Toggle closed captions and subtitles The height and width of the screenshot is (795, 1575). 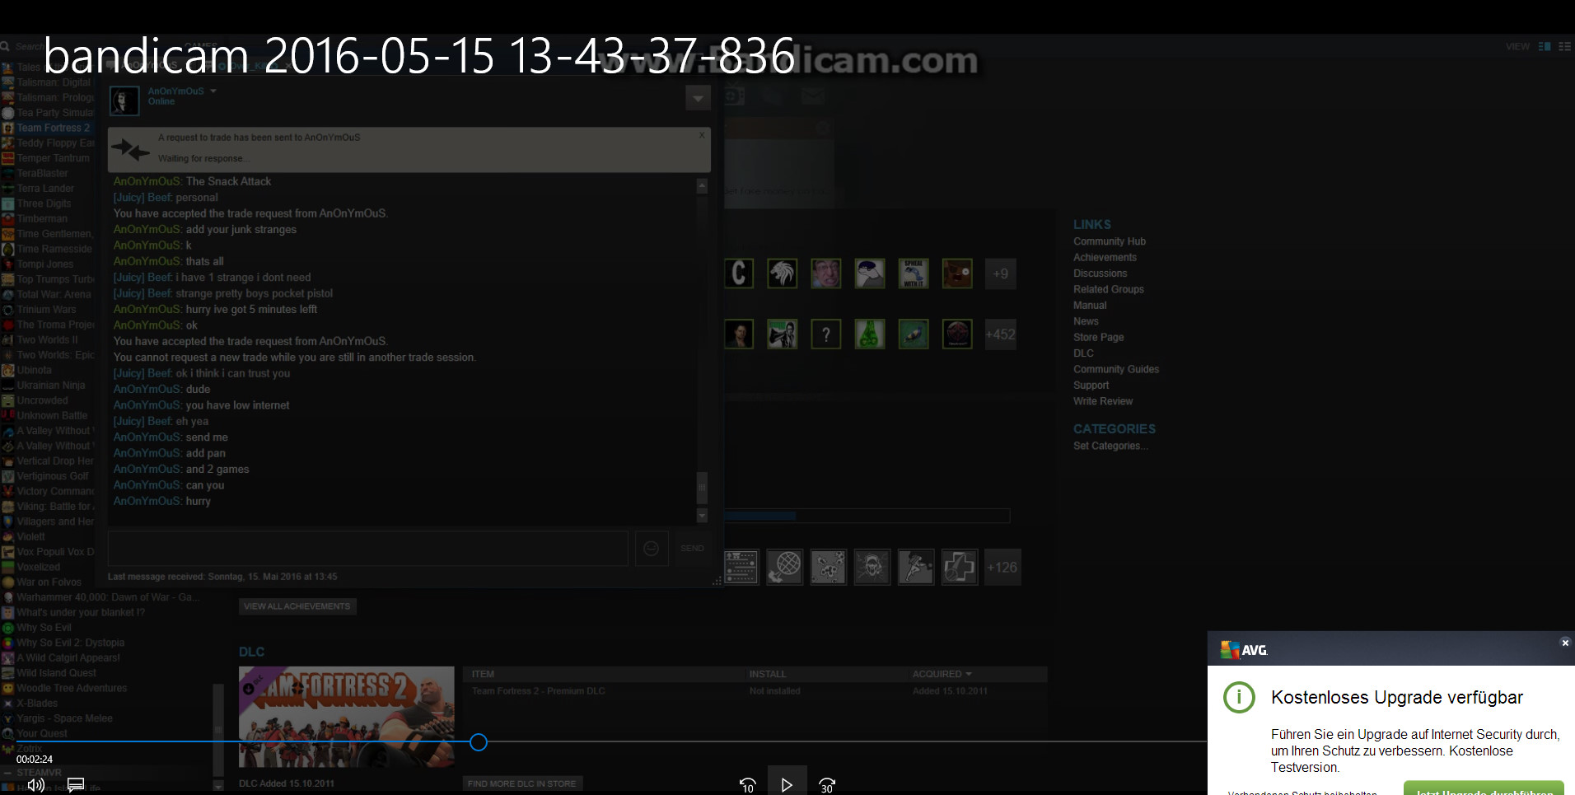coord(76,784)
